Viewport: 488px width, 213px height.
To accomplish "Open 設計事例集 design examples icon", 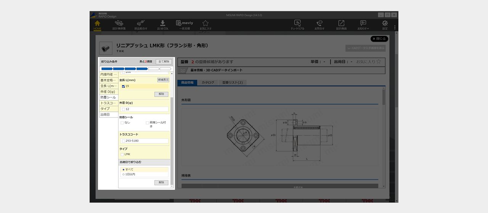I will point(119,25).
